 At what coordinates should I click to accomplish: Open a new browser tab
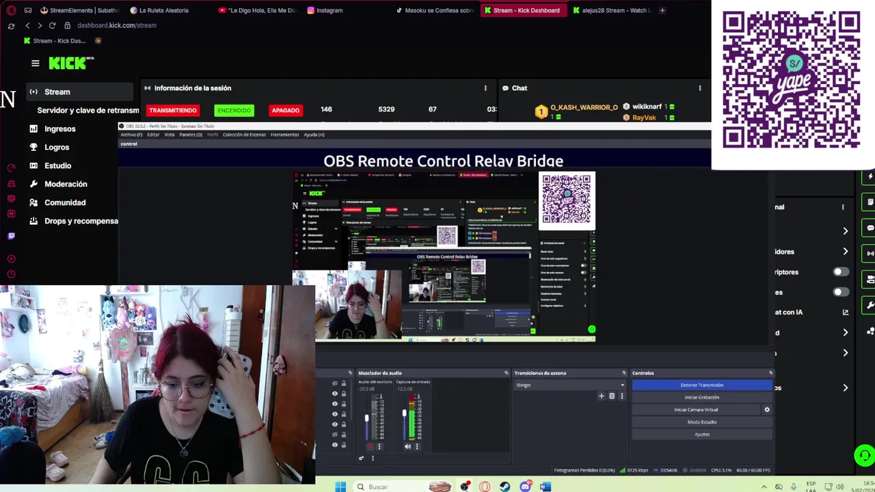point(662,10)
